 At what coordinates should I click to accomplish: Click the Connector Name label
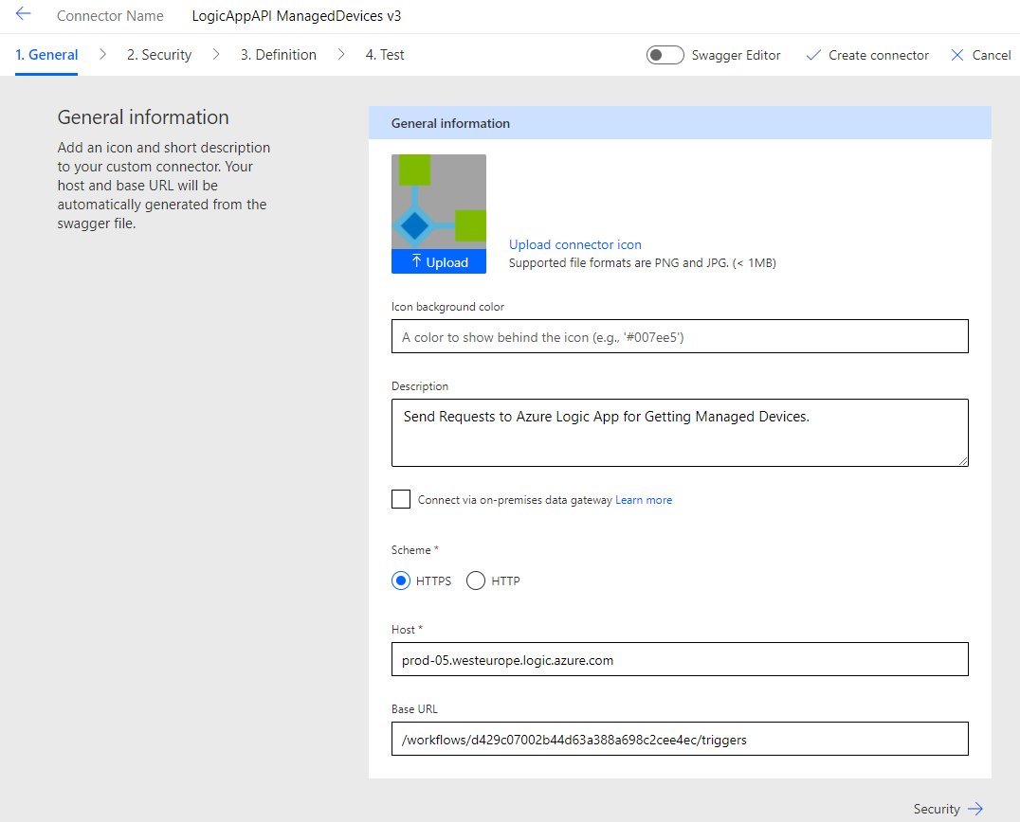click(x=110, y=15)
